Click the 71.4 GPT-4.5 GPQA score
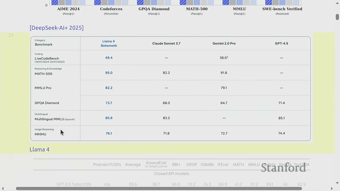 click(282, 103)
